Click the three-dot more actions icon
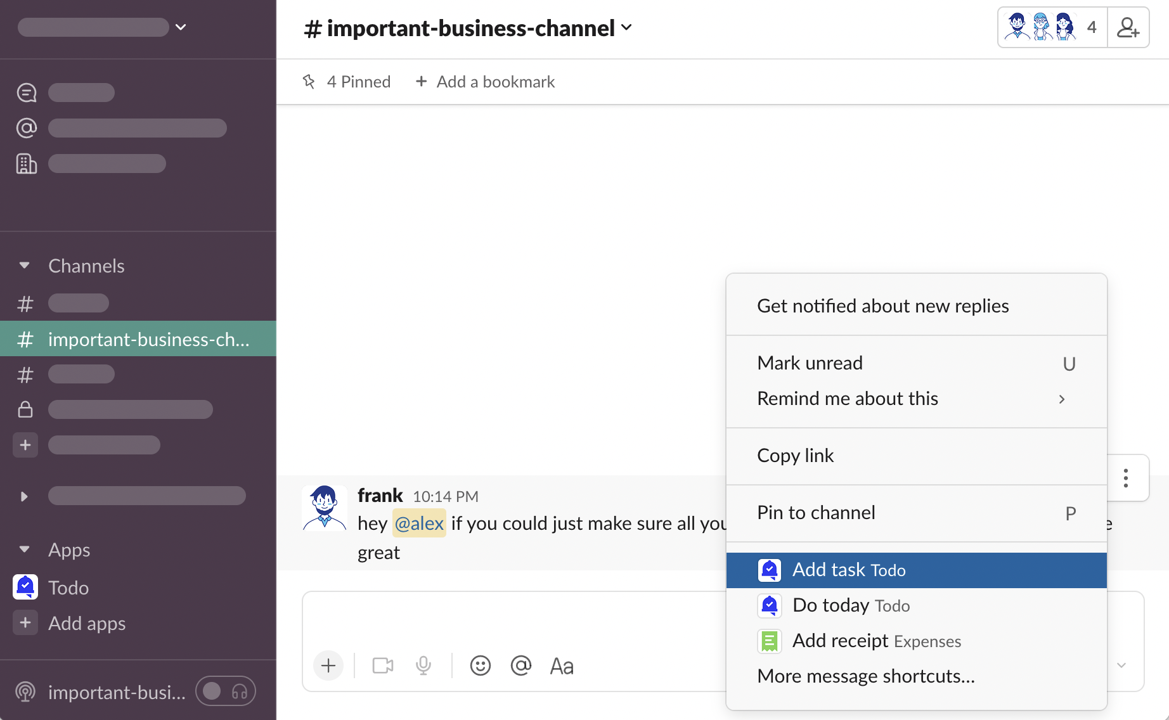 coord(1126,478)
